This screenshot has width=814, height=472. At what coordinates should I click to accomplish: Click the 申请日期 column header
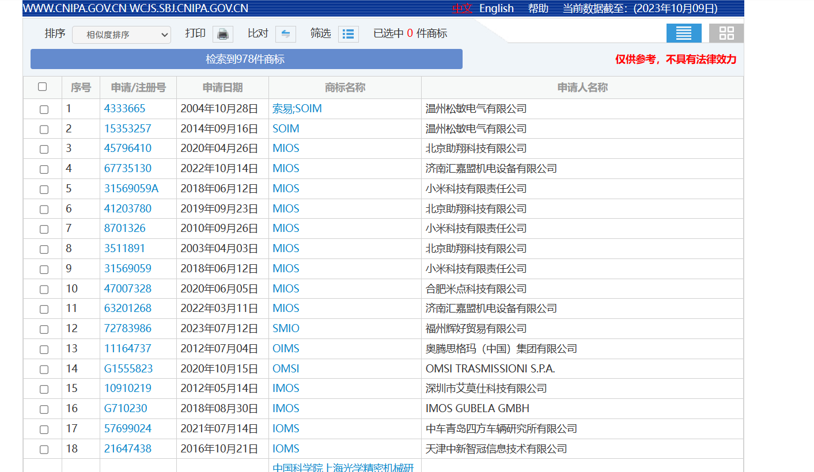(222, 87)
